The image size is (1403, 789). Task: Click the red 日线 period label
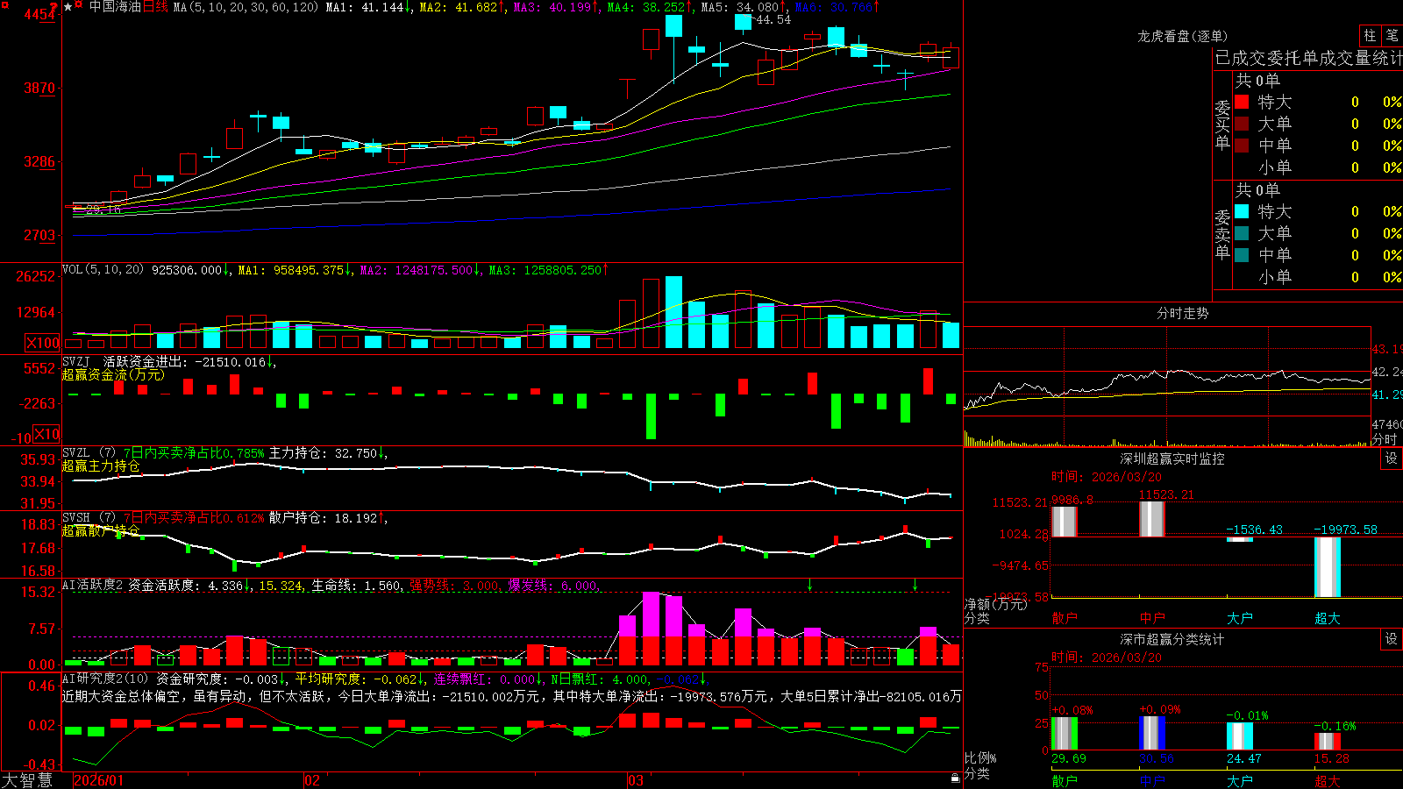pos(155,7)
